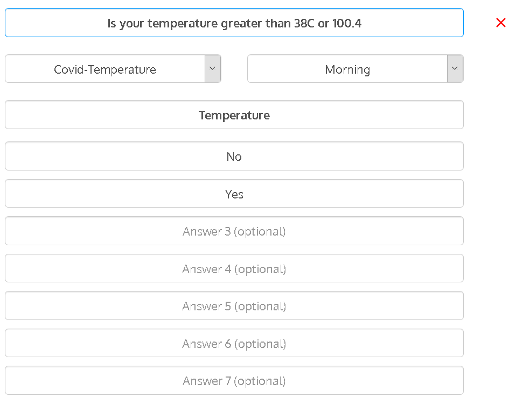Click into Answer 6 (optional) box

pos(234,344)
